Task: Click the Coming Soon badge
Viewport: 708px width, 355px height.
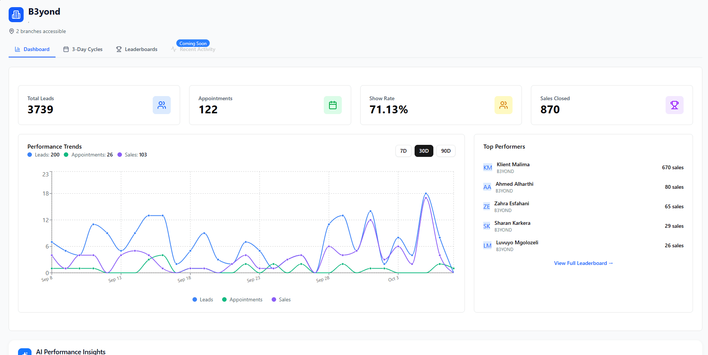Action: (193, 43)
